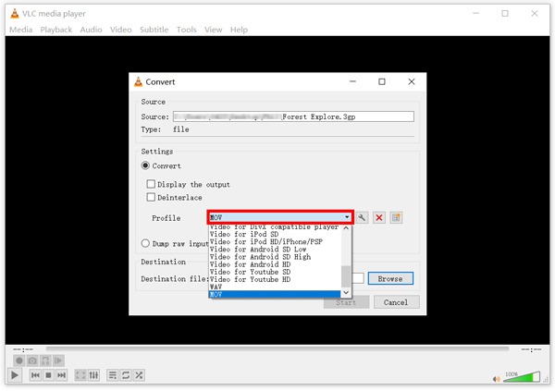Choose highlighted MOV profile in list

275,294
